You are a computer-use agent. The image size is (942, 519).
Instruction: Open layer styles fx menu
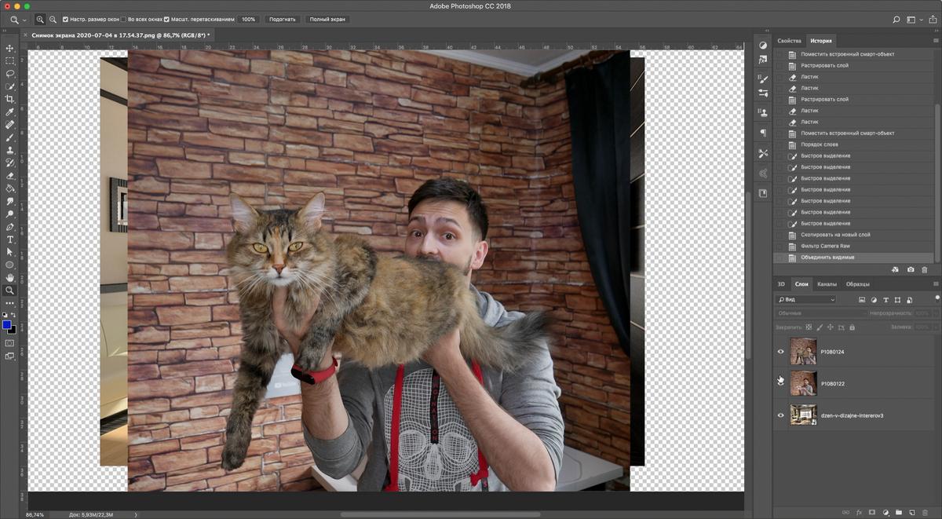[859, 512]
